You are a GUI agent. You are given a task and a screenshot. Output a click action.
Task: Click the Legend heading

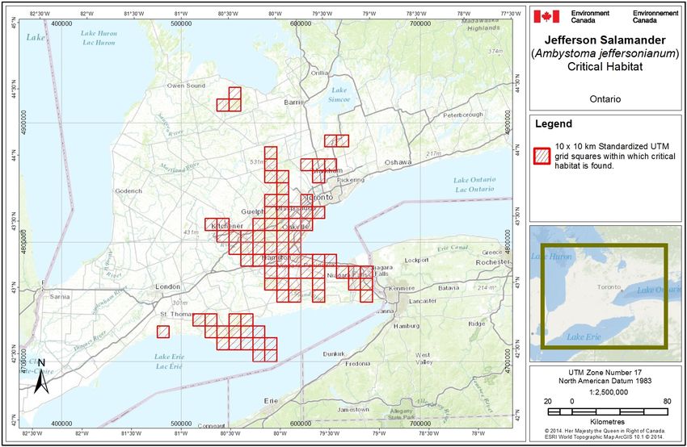(x=554, y=123)
